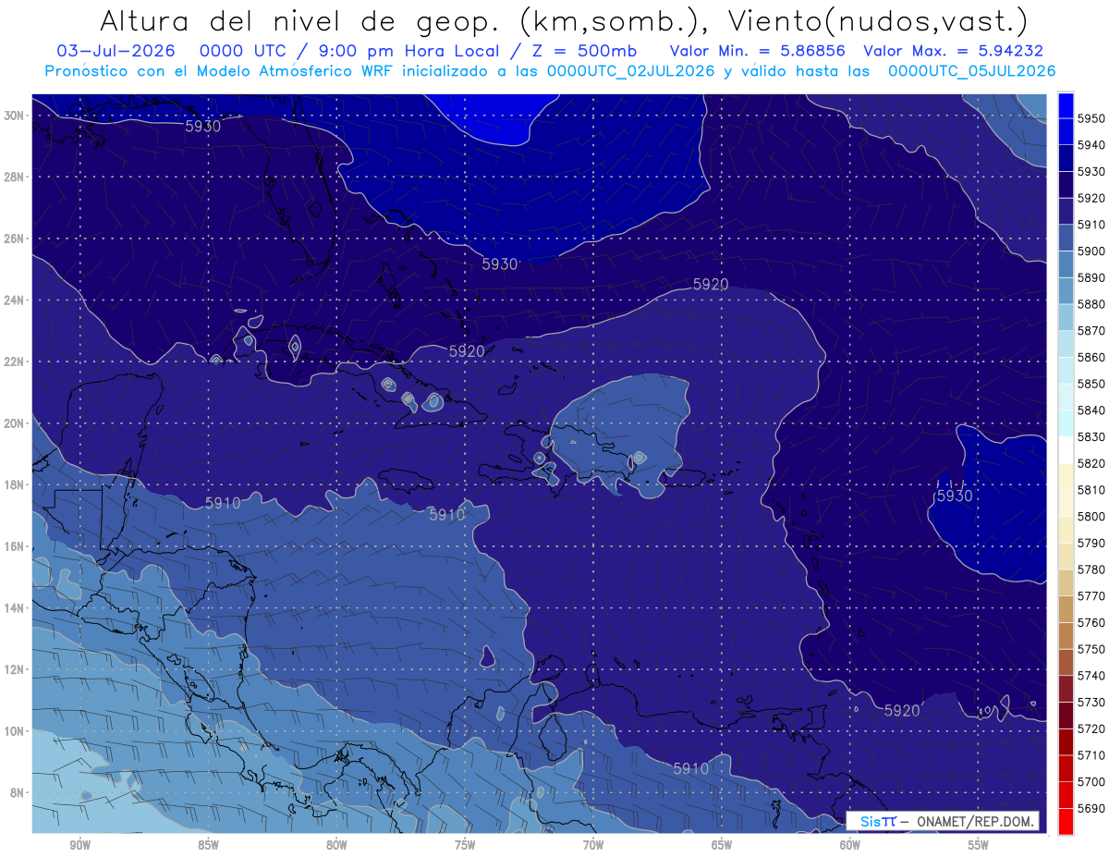This screenshot has height=857, width=1109.
Task: Click colorbar tick label 5730
Action: (1091, 702)
